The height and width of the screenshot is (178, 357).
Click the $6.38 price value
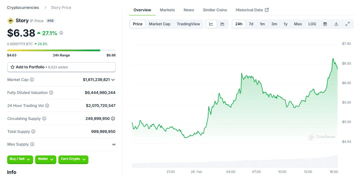[x=21, y=33]
